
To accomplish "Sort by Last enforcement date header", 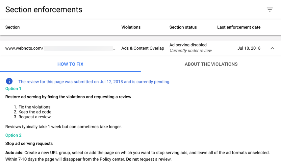I will click(x=239, y=27).
